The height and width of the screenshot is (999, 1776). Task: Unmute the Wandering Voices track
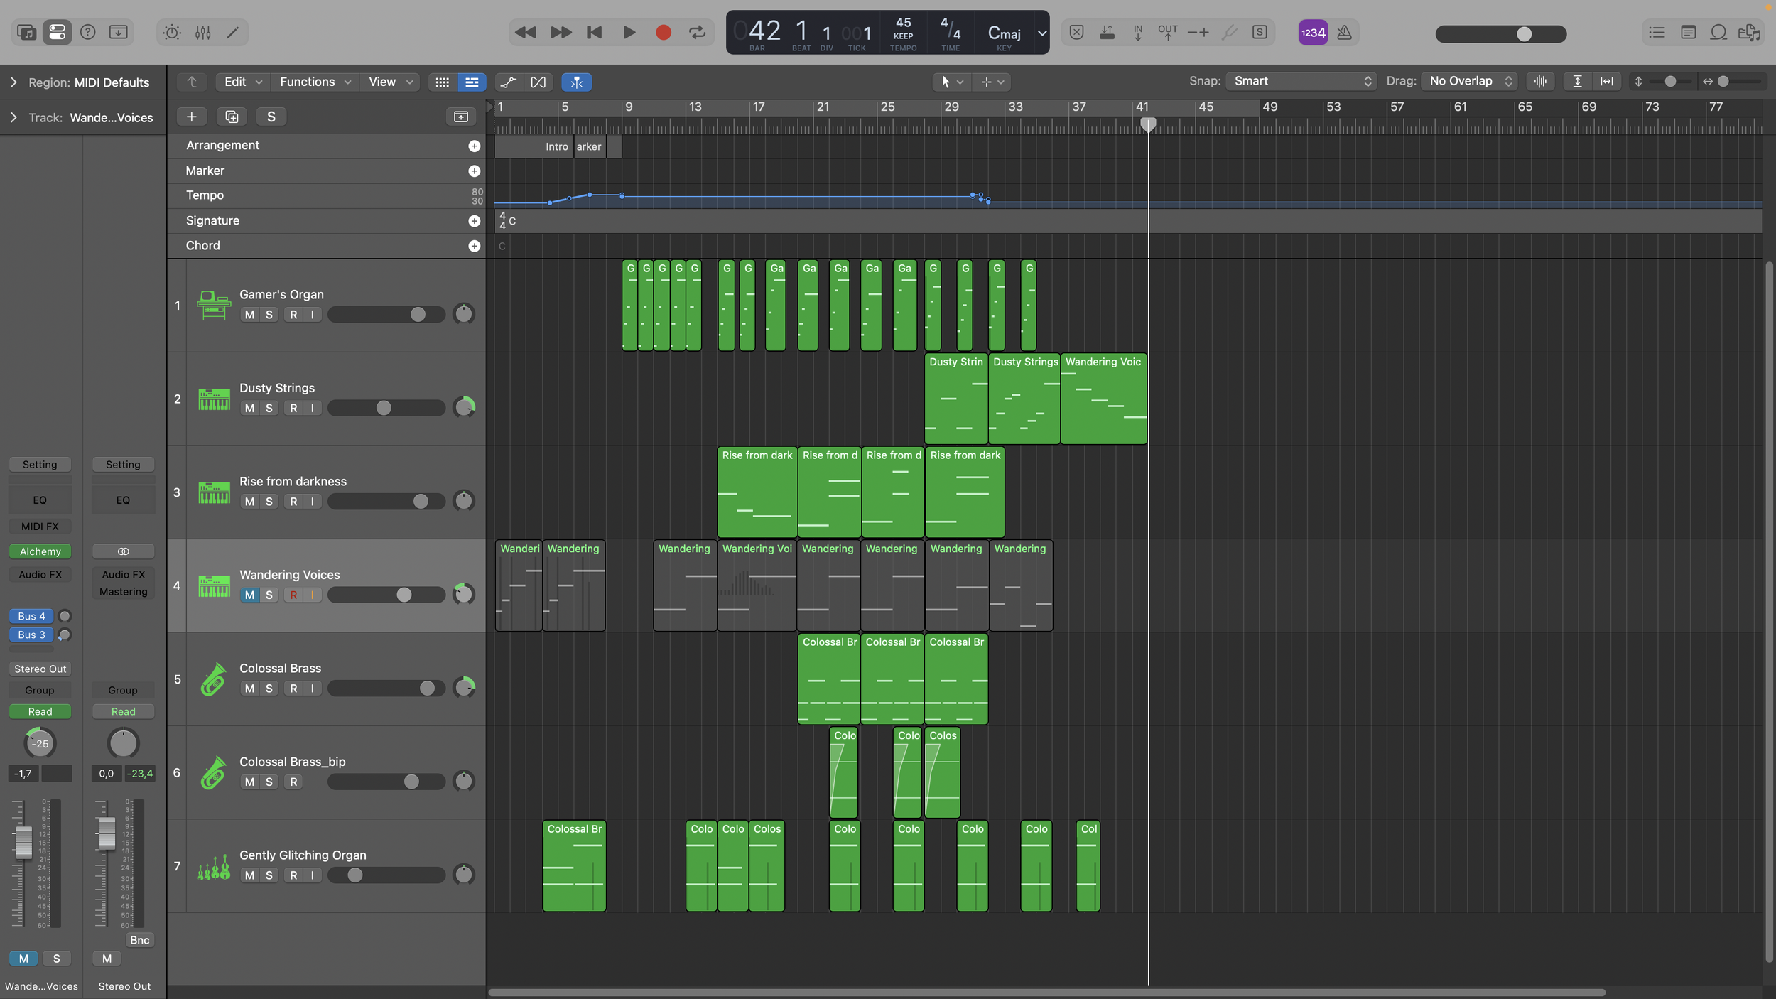coord(249,595)
